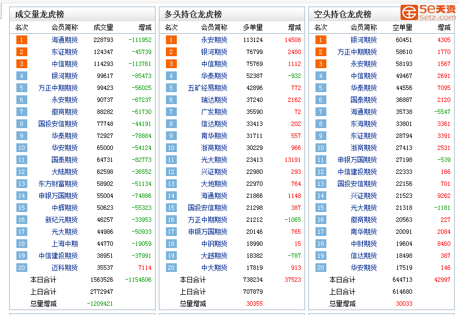The width and height of the screenshot is (459, 315).
Task: Click 中信建投期货 in the 空头持仓龙虎榜 table
Action: [x=357, y=172]
